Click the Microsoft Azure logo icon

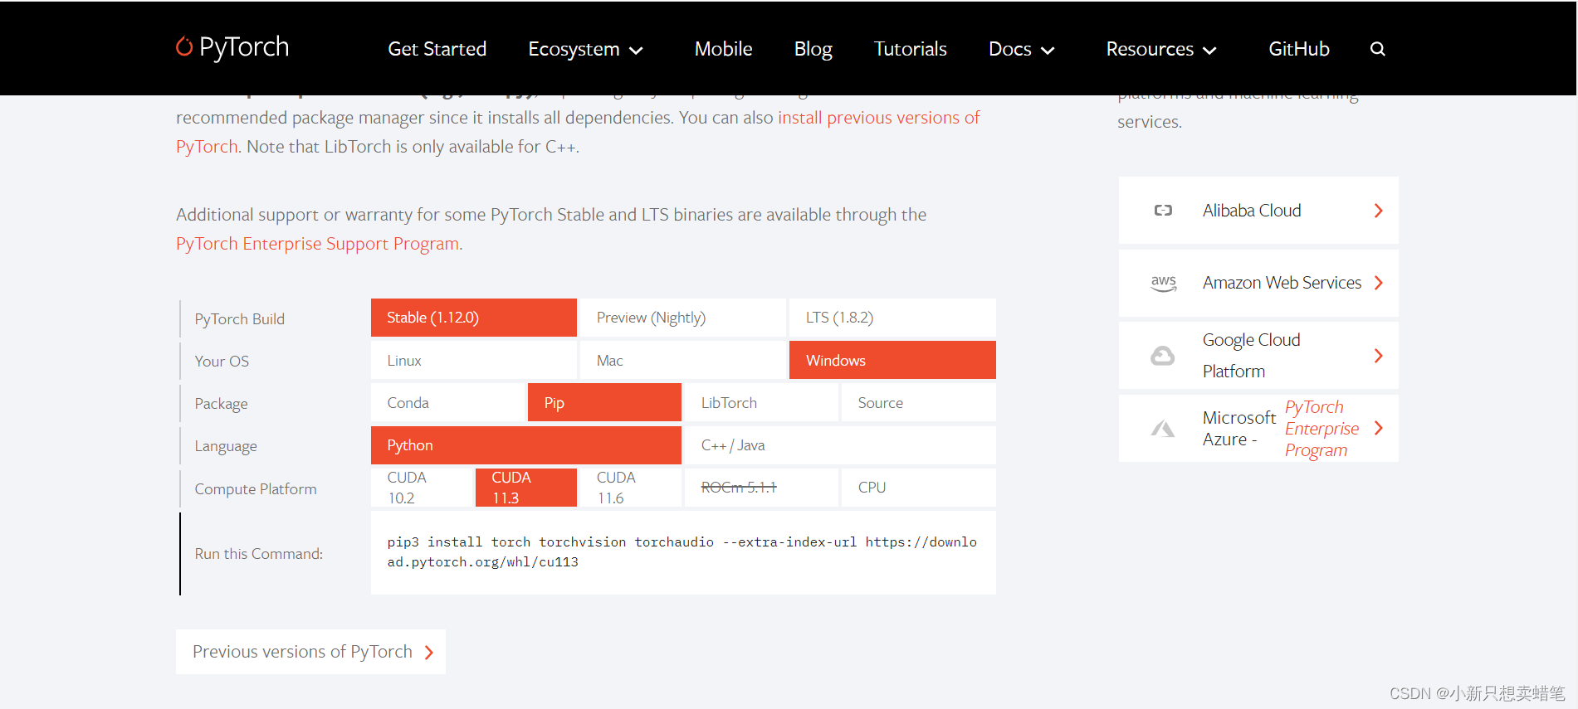tap(1162, 429)
